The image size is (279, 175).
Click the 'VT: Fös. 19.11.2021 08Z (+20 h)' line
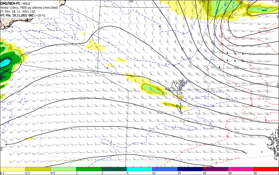[x=23, y=15]
